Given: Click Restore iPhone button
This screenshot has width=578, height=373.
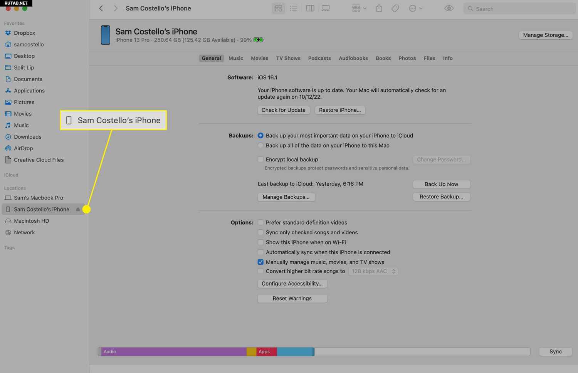Looking at the screenshot, I should 340,110.
